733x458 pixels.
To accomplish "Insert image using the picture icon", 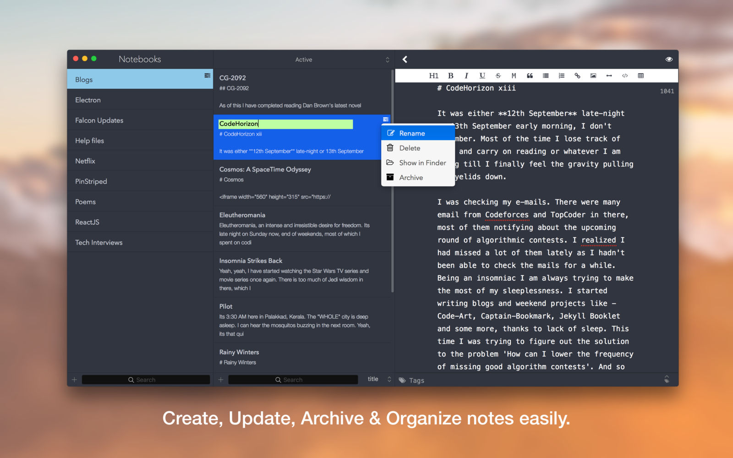I will (593, 76).
